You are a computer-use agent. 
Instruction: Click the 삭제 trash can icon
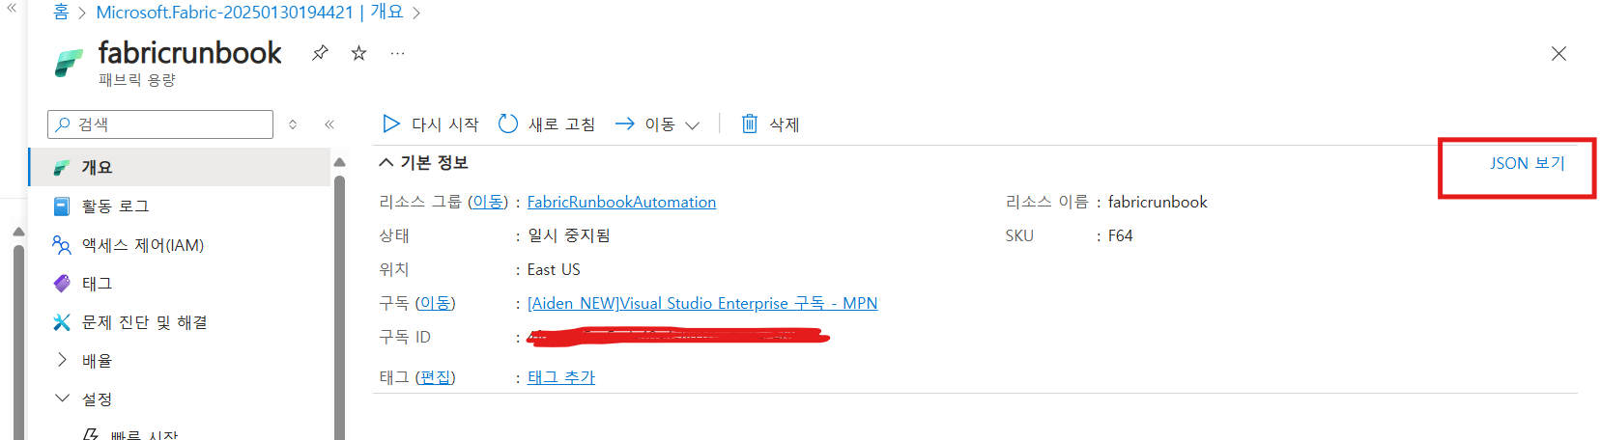749,124
